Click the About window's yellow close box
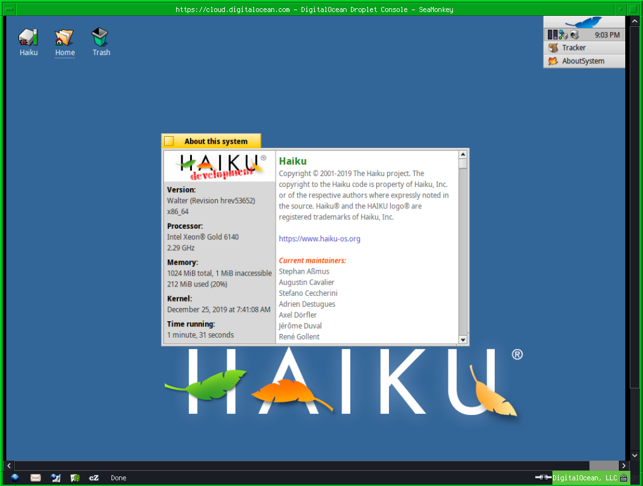This screenshot has width=643, height=486. coord(169,141)
